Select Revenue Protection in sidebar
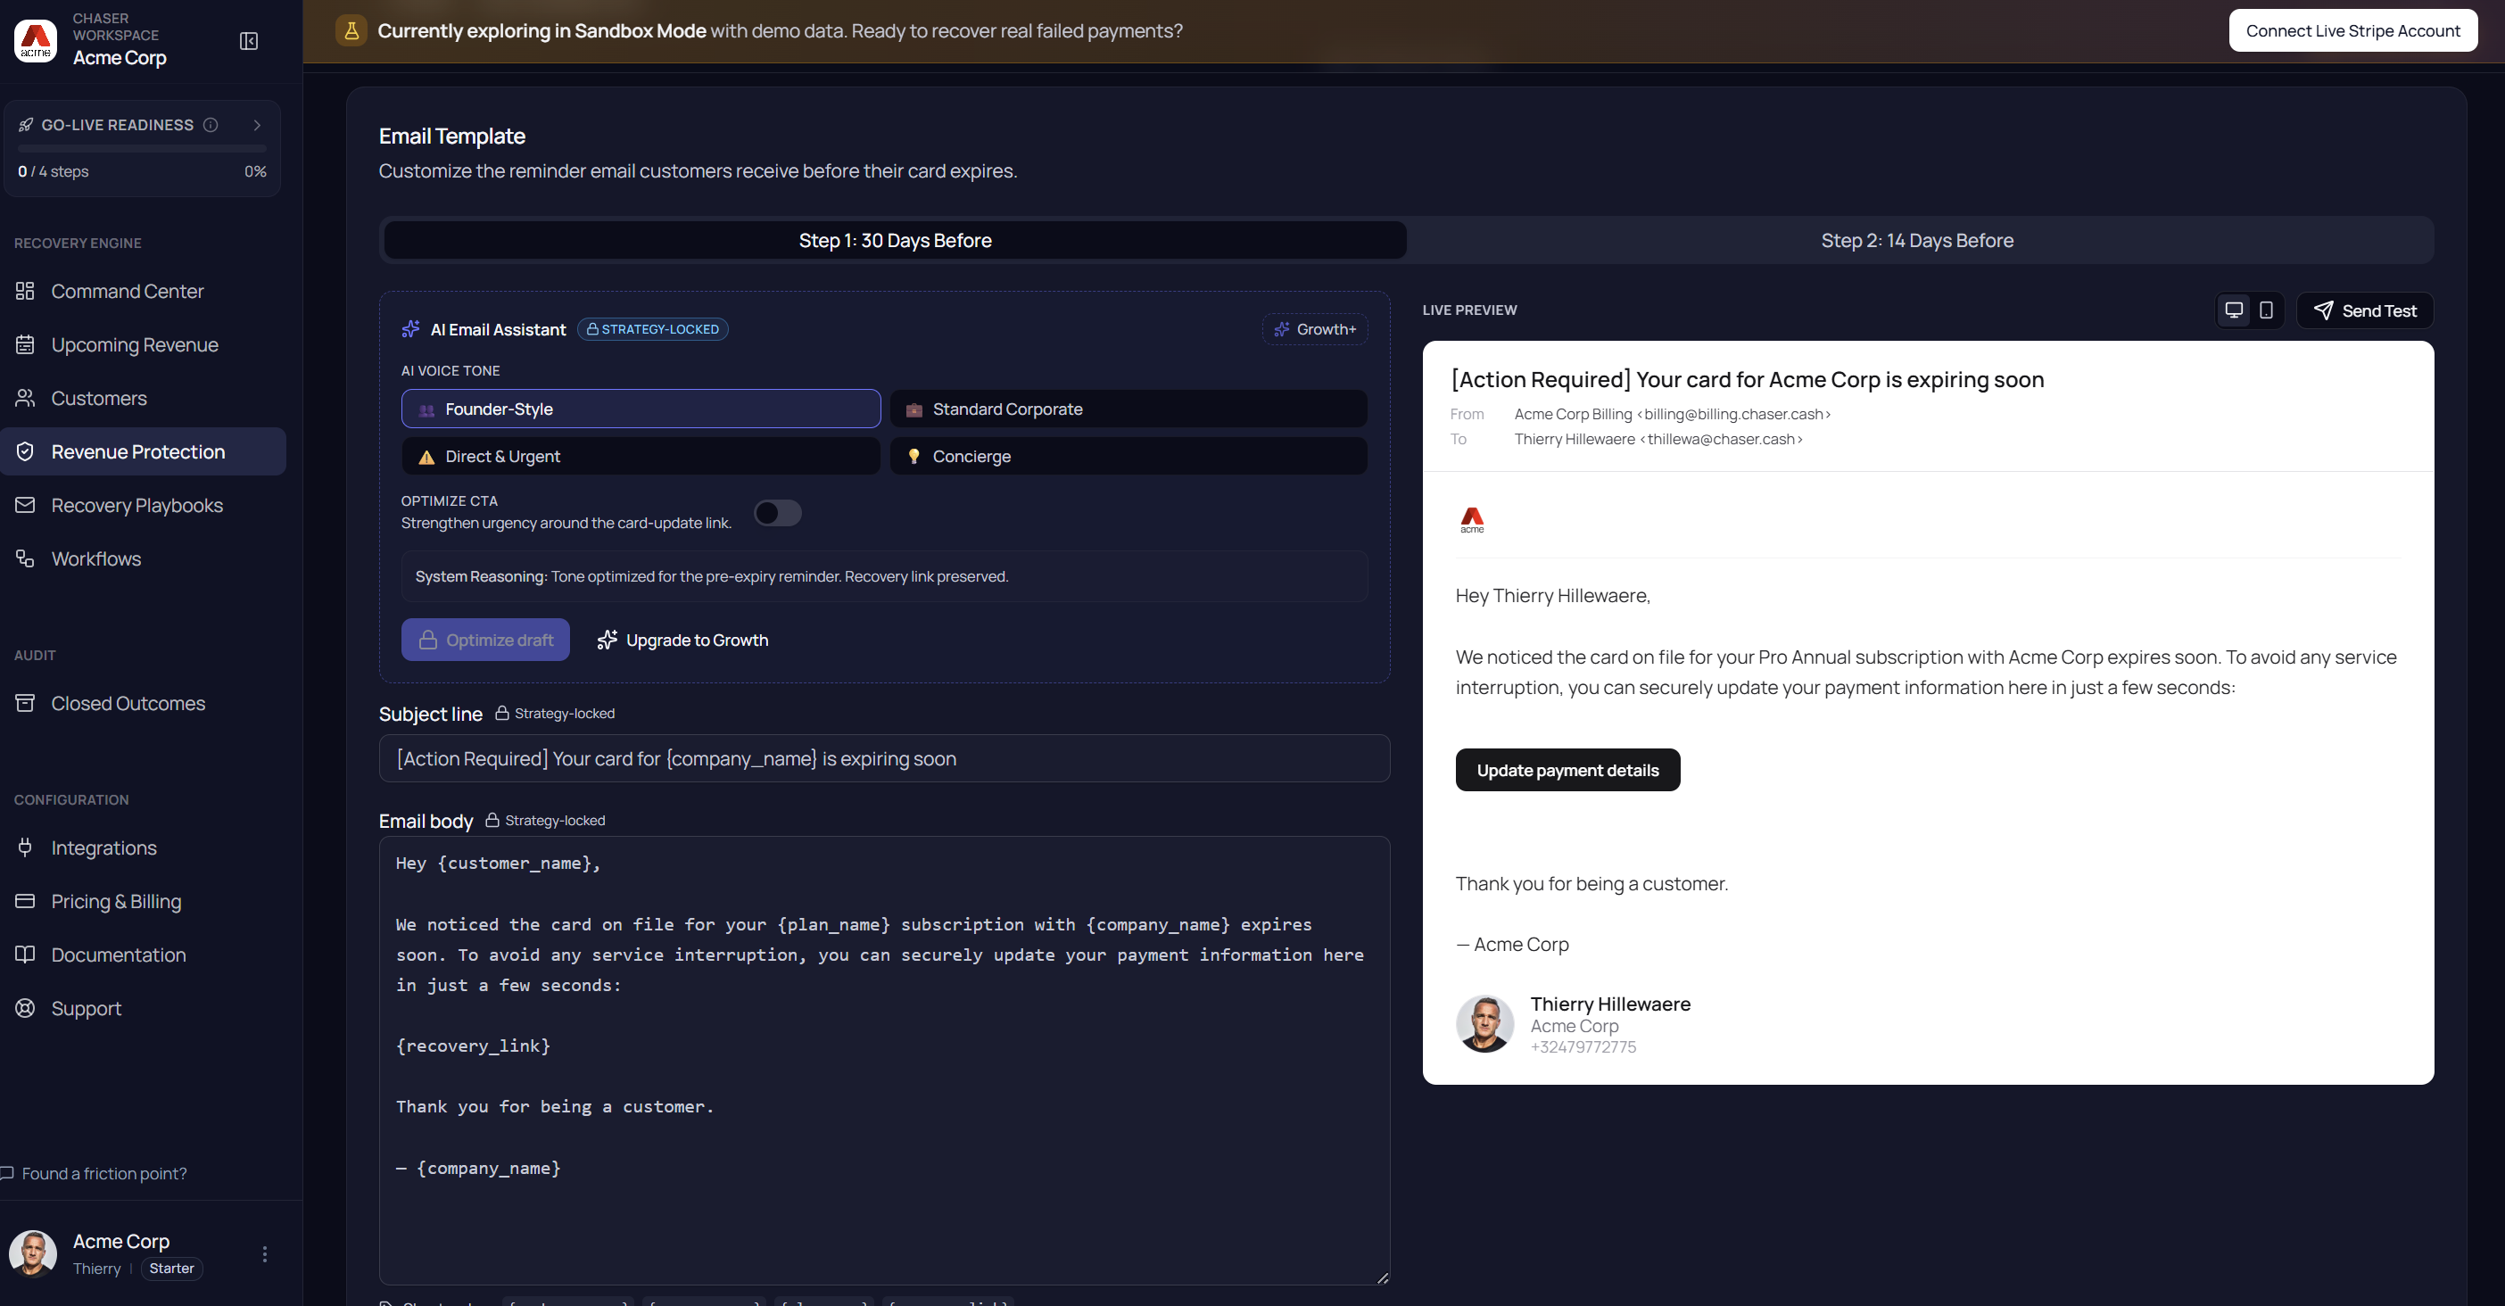The width and height of the screenshot is (2505, 1306). pos(143,451)
